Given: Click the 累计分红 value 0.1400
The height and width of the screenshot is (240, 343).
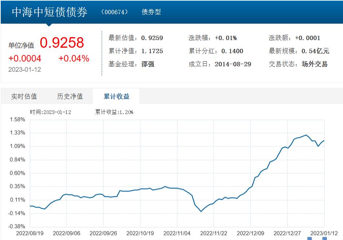Looking at the screenshot, I should (232, 51).
